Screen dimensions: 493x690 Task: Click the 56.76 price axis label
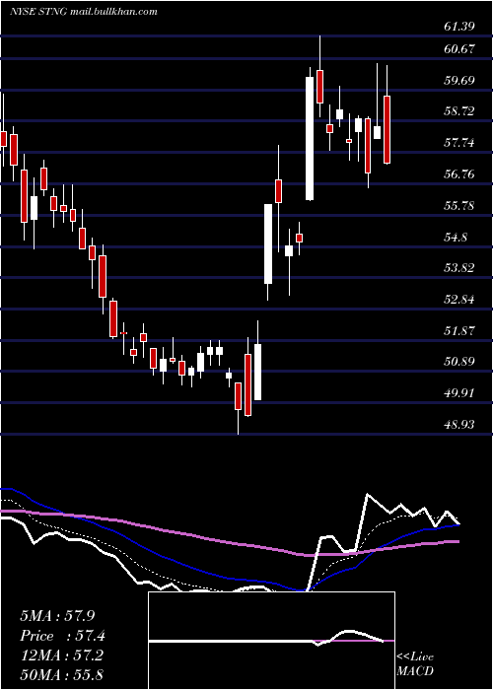pyautogui.click(x=459, y=174)
